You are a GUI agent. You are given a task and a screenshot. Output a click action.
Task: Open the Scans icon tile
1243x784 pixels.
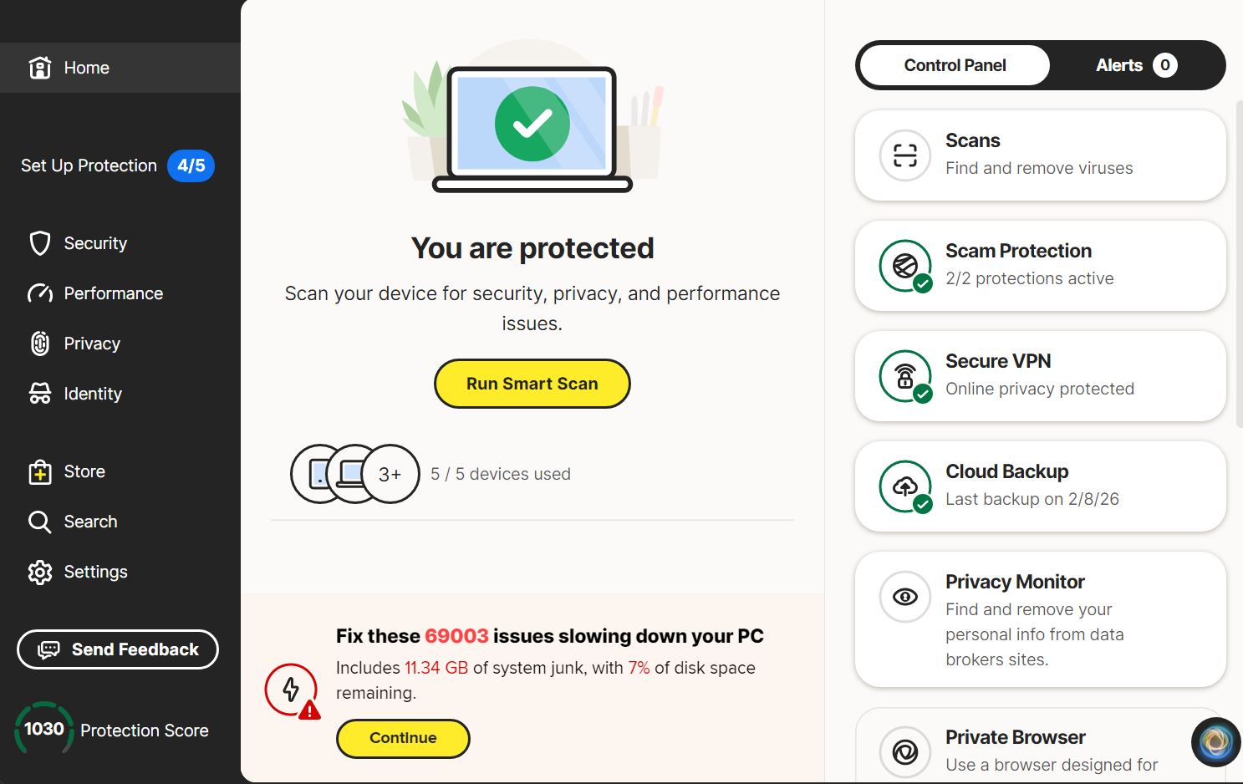904,155
